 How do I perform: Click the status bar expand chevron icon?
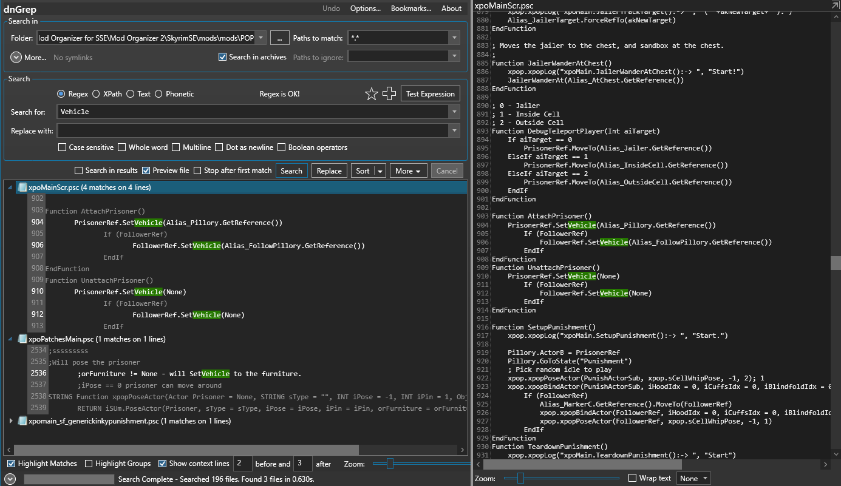(x=9, y=479)
